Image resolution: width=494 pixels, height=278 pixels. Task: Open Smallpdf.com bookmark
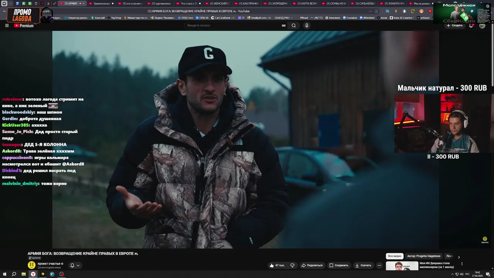259,18
